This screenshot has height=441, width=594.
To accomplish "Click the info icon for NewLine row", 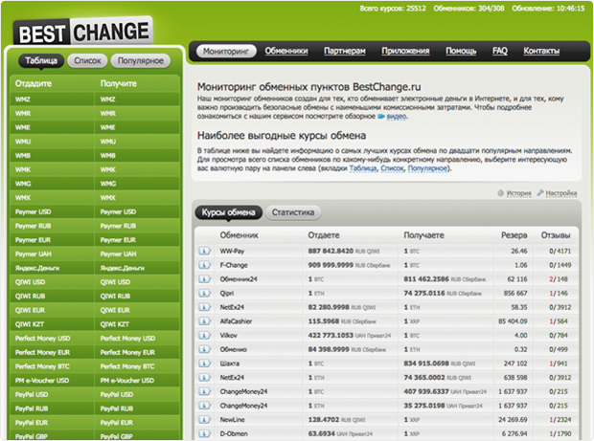I will (205, 420).
